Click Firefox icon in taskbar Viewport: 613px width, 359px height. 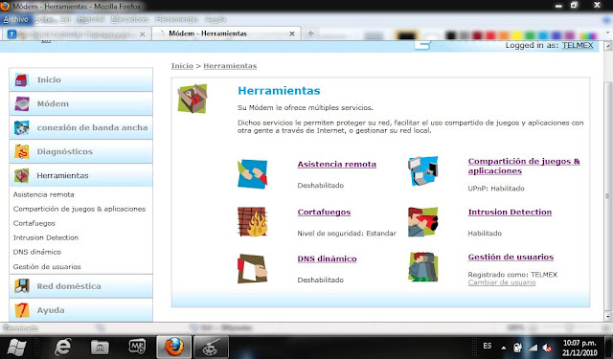pyautogui.click(x=173, y=347)
